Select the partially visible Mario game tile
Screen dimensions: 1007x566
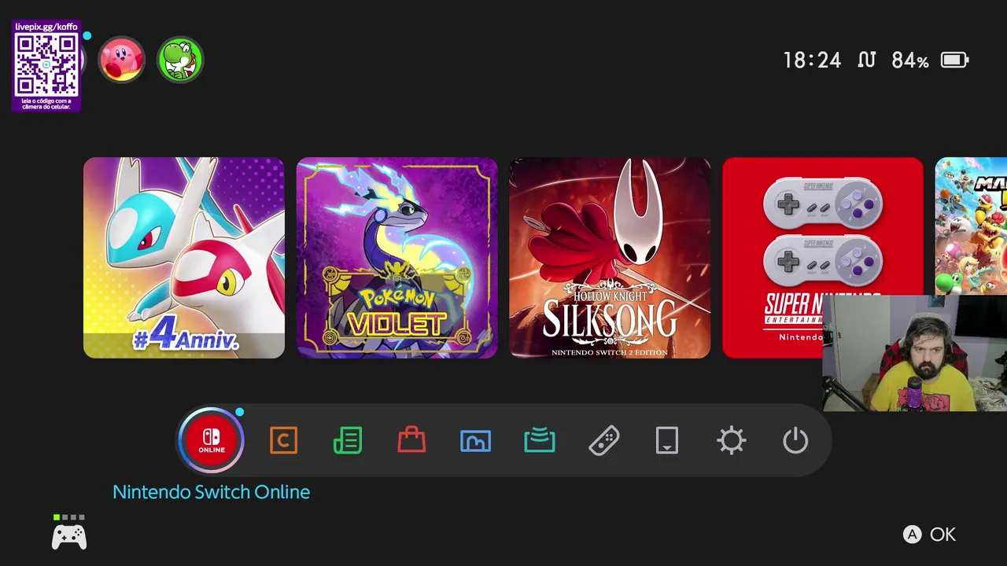[971, 226]
